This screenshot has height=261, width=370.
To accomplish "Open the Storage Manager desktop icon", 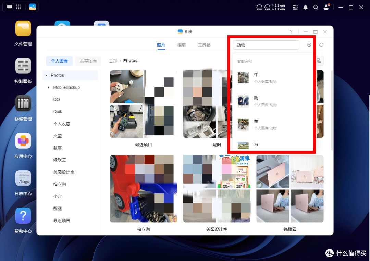I will pyautogui.click(x=23, y=103).
